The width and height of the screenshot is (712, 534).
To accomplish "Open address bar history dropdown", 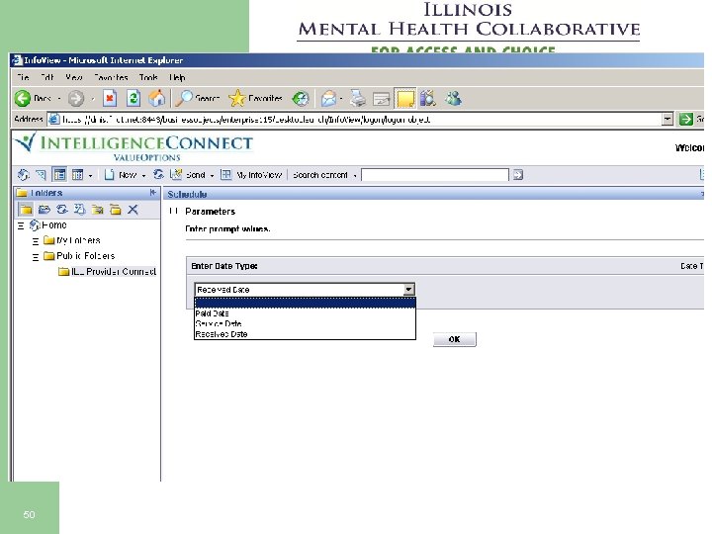I will point(667,120).
